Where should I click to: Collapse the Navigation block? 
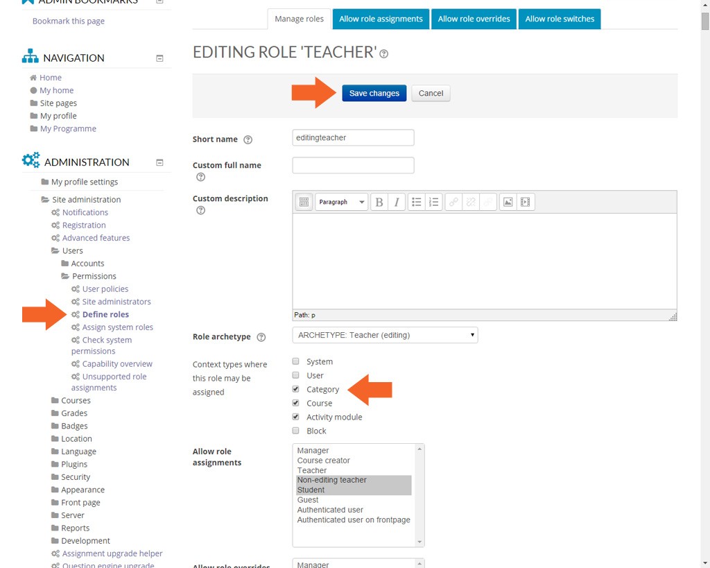[159, 58]
